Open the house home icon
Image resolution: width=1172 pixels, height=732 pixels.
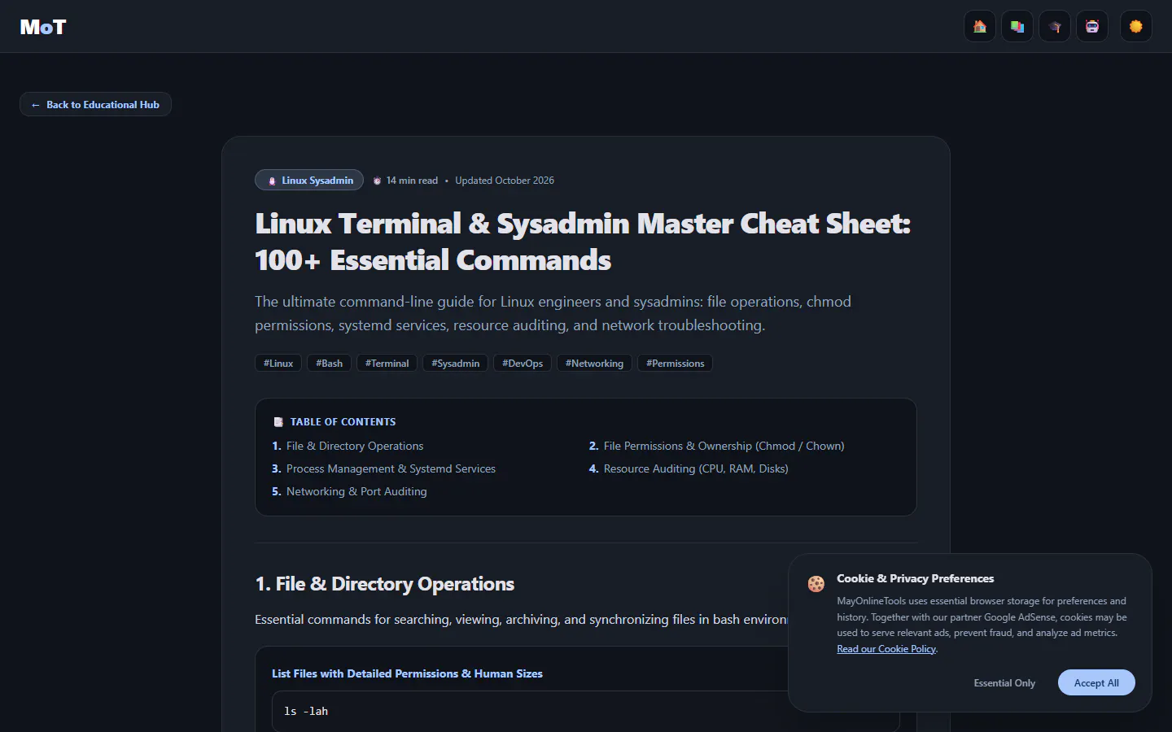[x=980, y=26]
